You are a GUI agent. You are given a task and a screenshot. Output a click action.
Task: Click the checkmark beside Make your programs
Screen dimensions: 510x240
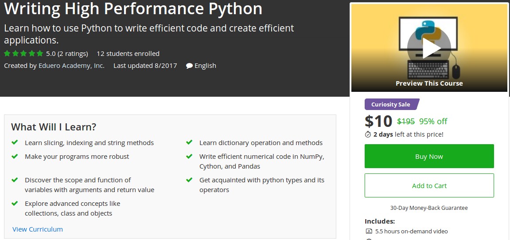pyautogui.click(x=15, y=156)
